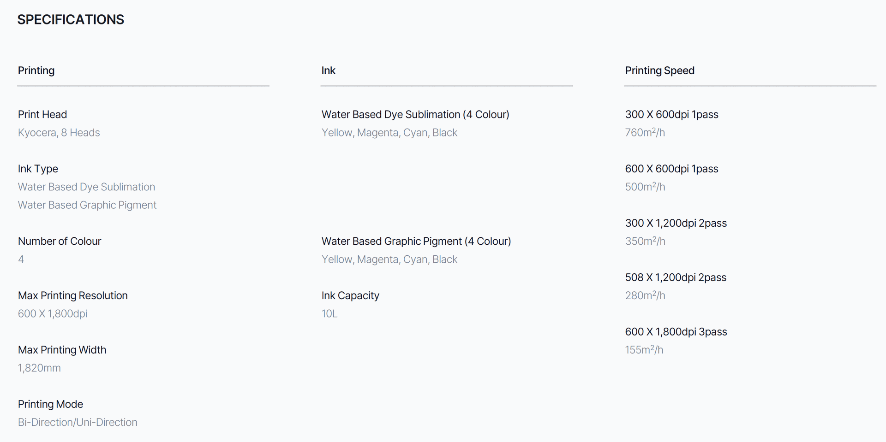Click the 600 X 1,800dpi 3pass entry

[676, 332]
